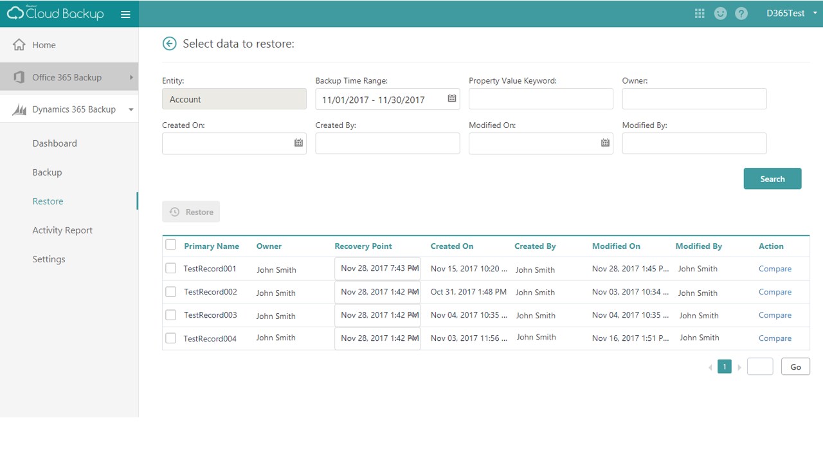Open the Modified On calendar icon
Screen dimensions: 823x463
pos(605,143)
